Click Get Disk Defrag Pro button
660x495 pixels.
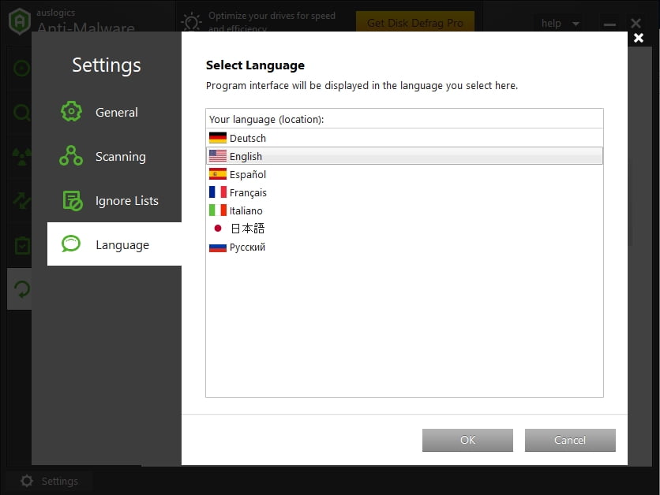coord(415,22)
